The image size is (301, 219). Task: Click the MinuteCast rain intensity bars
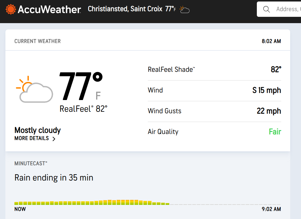pyautogui.click(x=92, y=202)
